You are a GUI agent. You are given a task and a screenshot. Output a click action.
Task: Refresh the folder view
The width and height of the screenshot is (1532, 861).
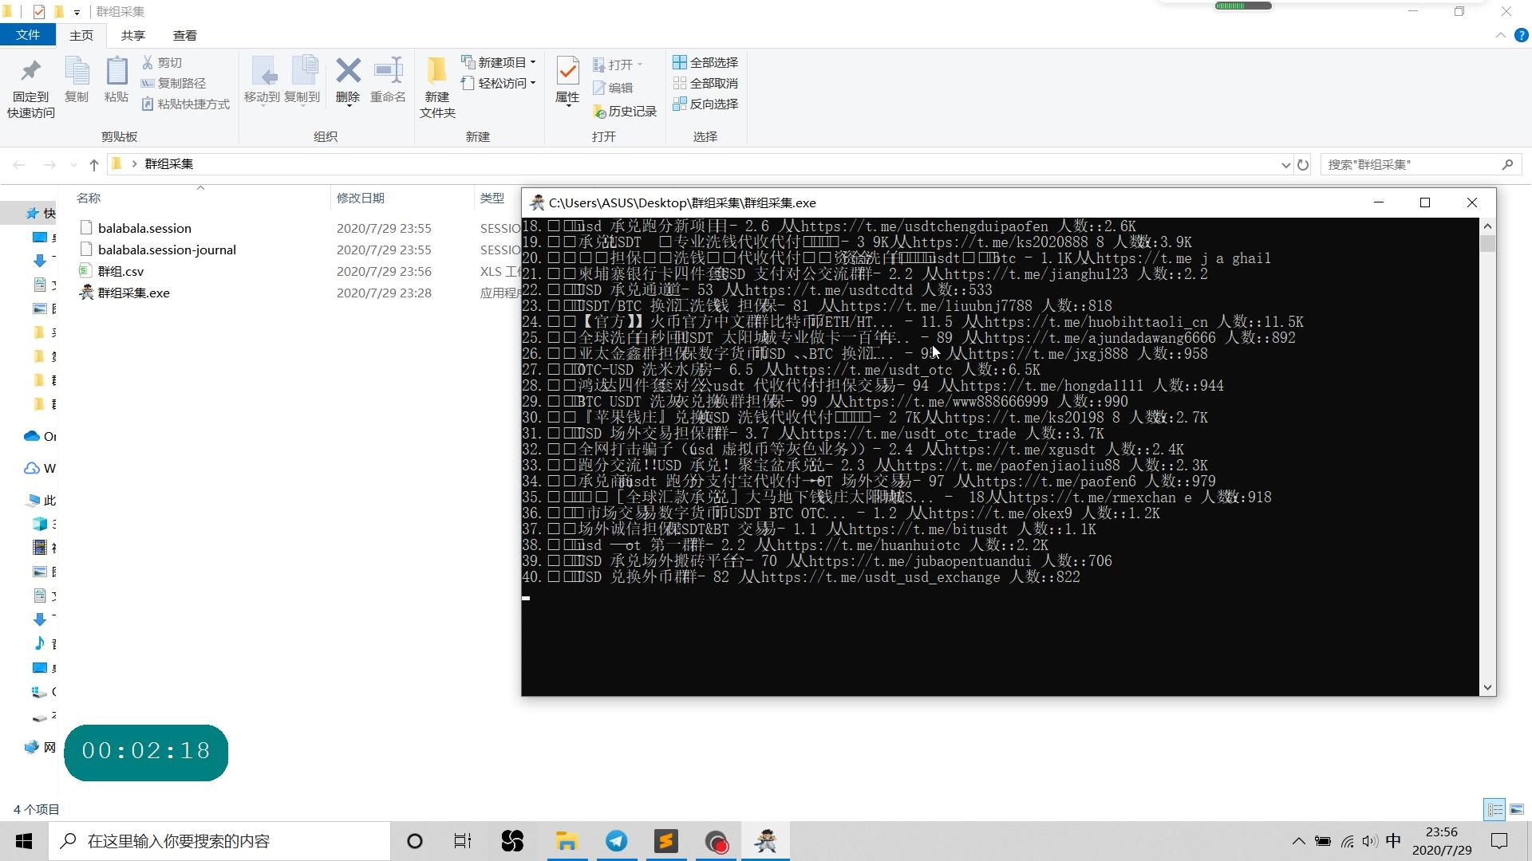tap(1303, 164)
